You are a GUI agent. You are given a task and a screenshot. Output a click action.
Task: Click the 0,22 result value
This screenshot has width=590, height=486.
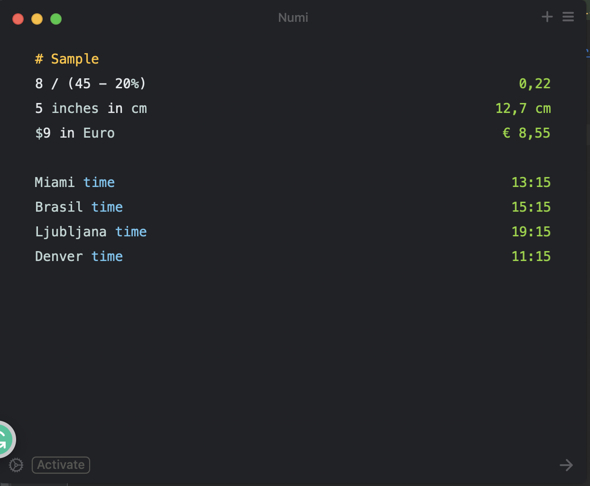(x=535, y=84)
